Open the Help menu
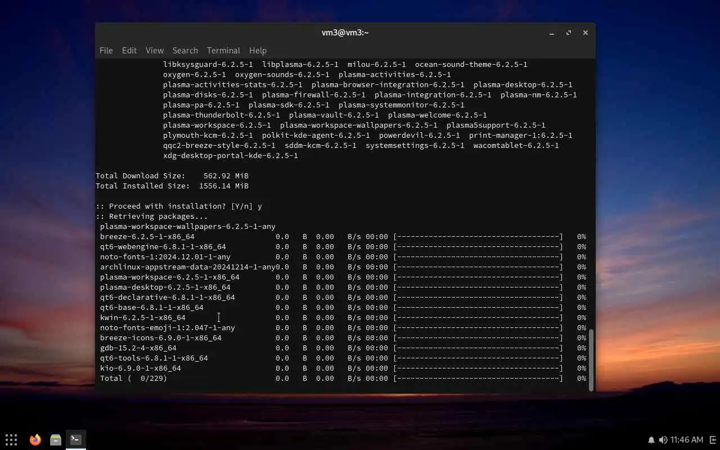720x450 pixels. click(258, 50)
